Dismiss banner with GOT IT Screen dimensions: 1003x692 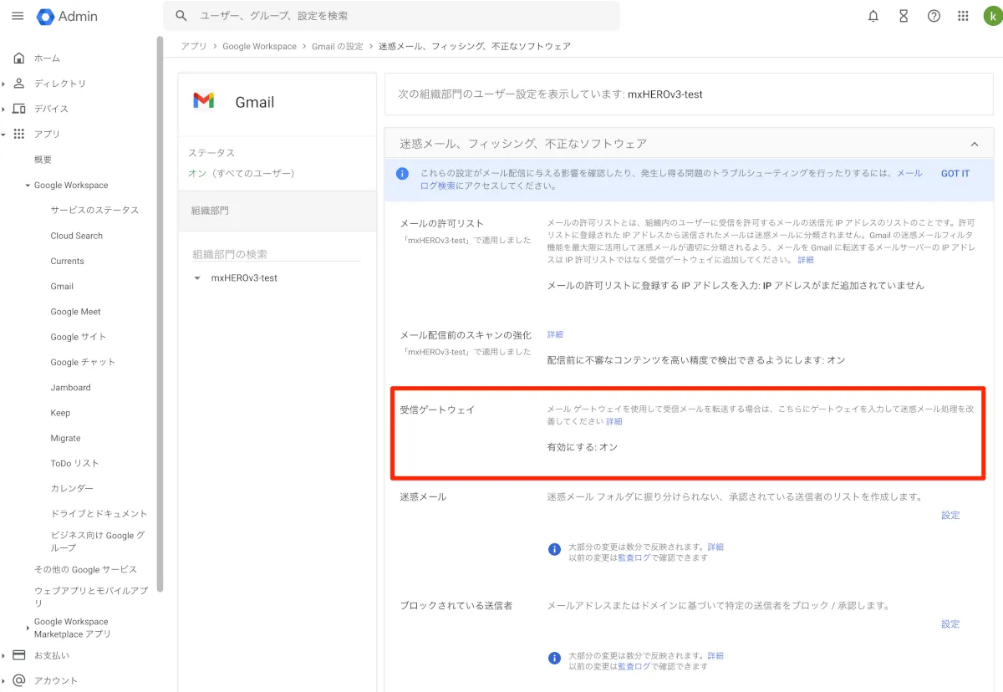pos(955,174)
